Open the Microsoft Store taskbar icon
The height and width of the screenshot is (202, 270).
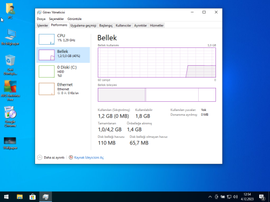32,197
